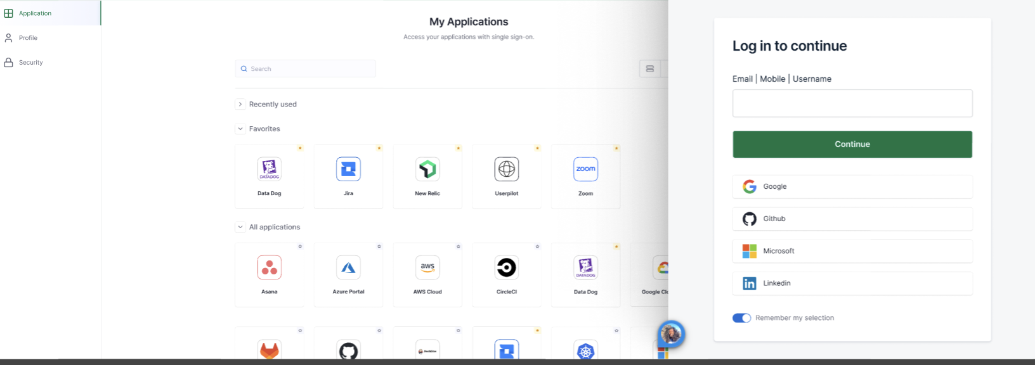Image resolution: width=1035 pixels, height=365 pixels.
Task: Click the Email/Mobile/Username input field
Action: click(852, 103)
